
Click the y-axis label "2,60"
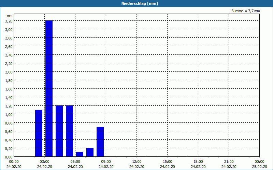pos(9,46)
